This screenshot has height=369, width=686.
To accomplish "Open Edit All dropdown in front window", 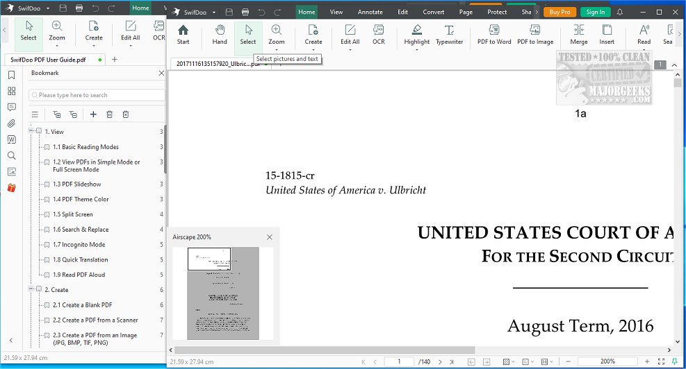I will pos(350,50).
